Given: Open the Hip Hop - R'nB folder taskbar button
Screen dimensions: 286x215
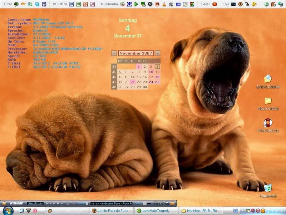Looking at the screenshot, I should 201,211.
